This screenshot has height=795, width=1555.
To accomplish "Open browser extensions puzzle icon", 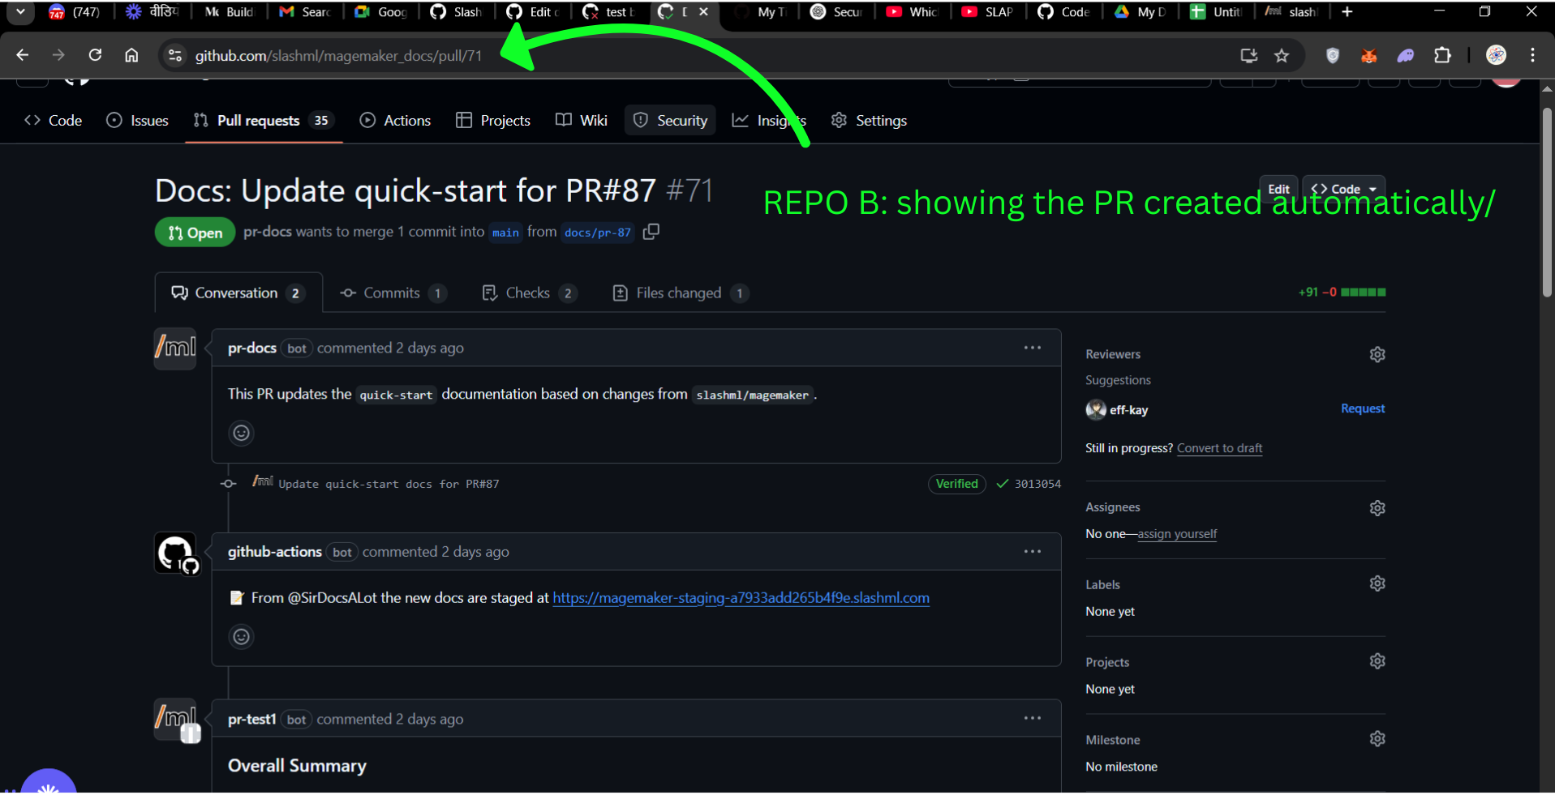I will point(1441,55).
